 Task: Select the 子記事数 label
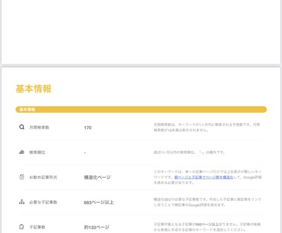pos(37,227)
